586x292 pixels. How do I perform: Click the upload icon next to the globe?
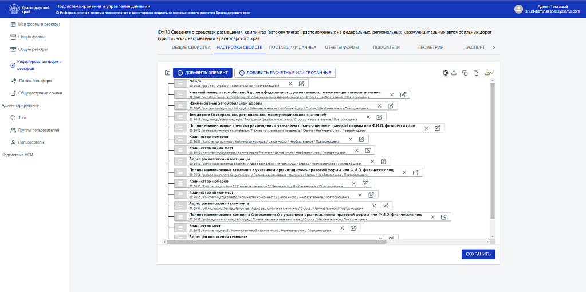[454, 73]
